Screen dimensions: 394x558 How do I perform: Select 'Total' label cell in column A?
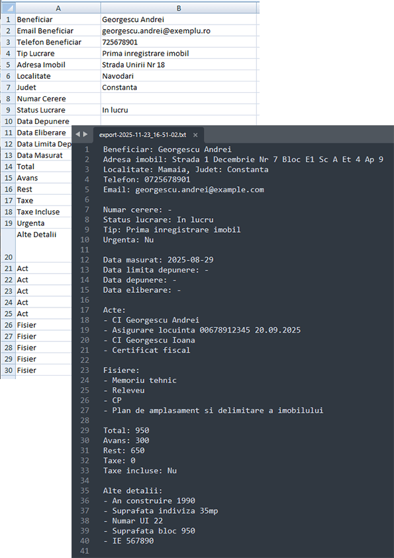[44, 166]
